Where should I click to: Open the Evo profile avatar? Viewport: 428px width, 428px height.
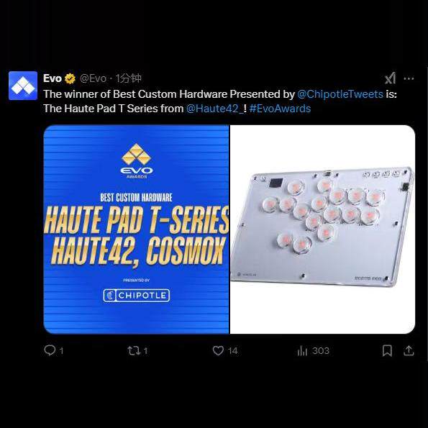(x=23, y=86)
